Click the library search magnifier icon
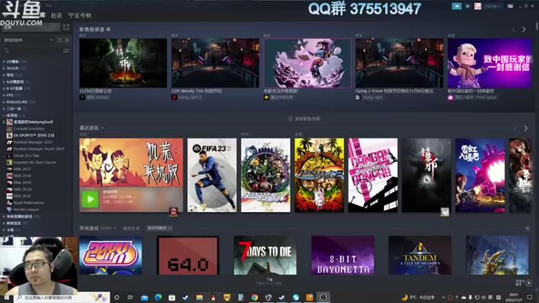 click(6, 50)
